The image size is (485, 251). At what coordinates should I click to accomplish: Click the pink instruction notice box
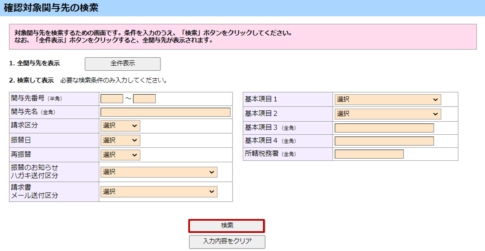[243, 37]
